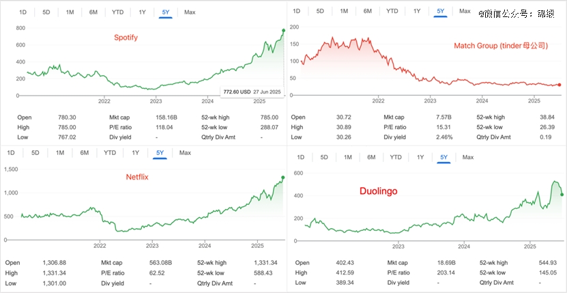Select 1D tab on Duolingo chart
This screenshot has height=293, width=567.
pyautogui.click(x=300, y=157)
